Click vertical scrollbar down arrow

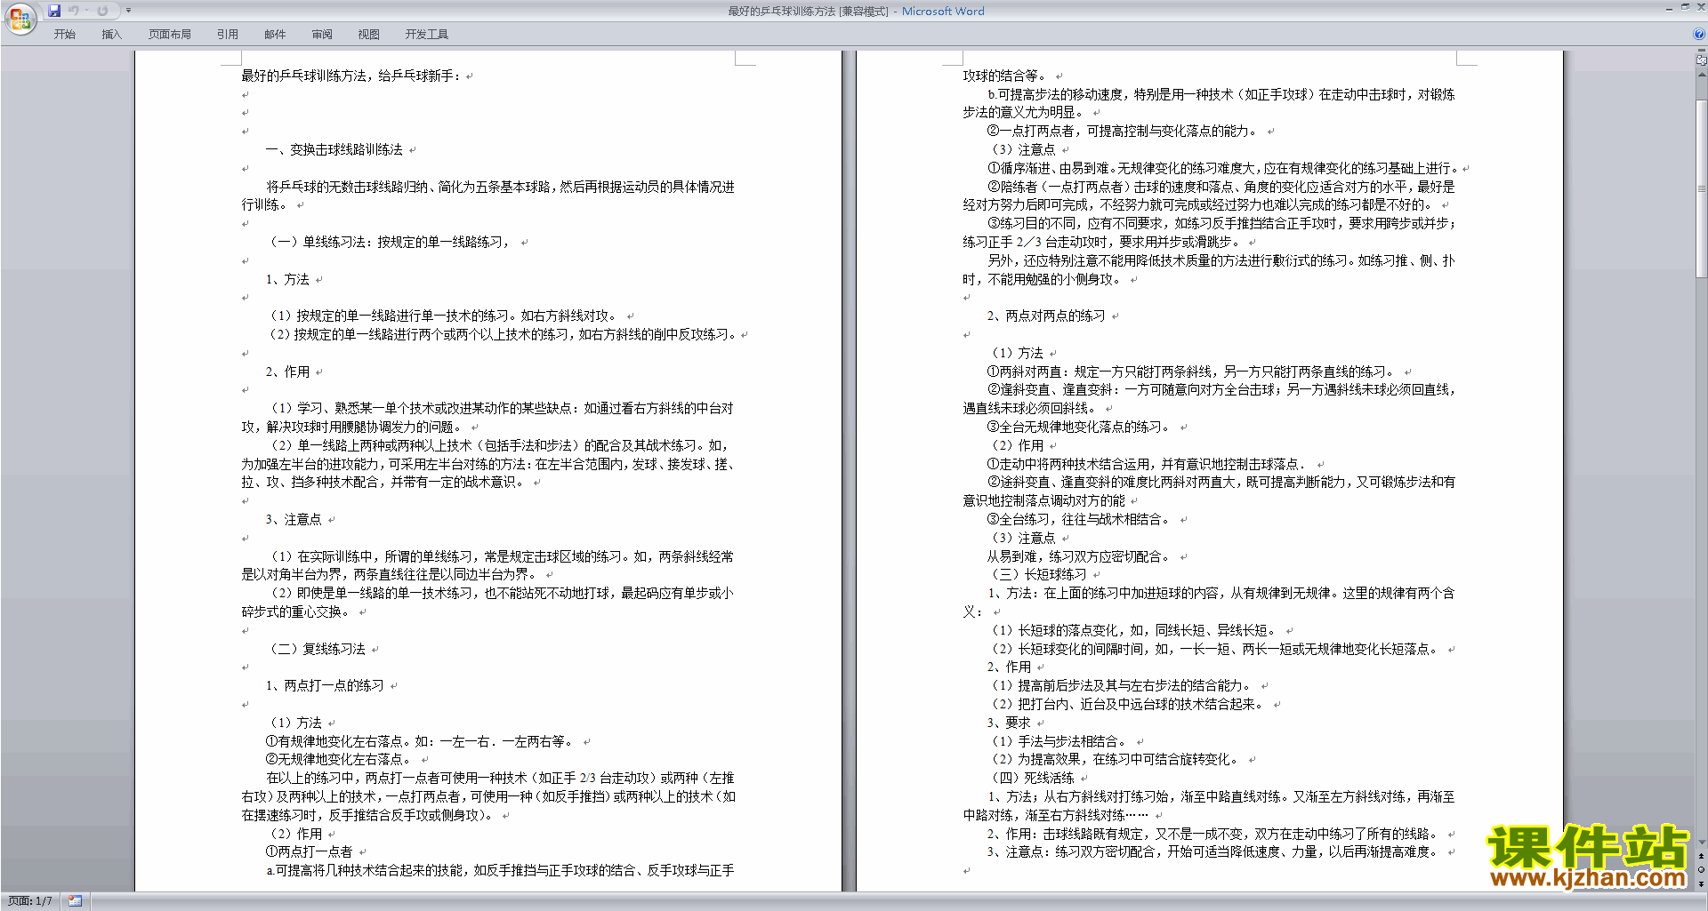tap(1701, 842)
